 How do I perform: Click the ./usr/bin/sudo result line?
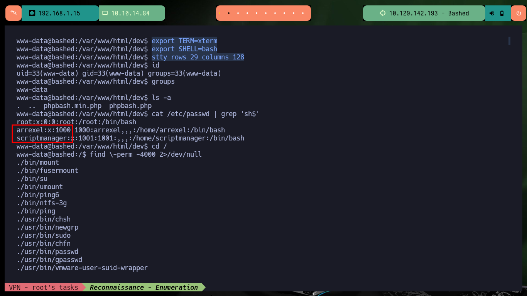click(44, 235)
